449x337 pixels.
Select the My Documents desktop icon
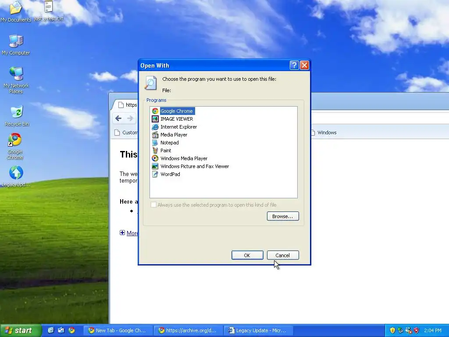point(16,11)
